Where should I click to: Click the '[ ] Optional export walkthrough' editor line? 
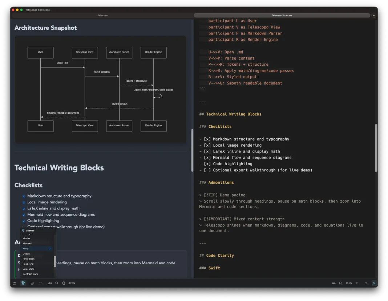(256, 170)
